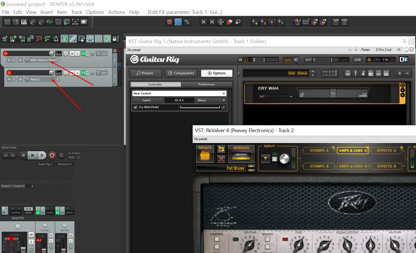The width and height of the screenshot is (416, 253).
Task: Click the Guitar Rig LIVE button
Action: [358, 60]
